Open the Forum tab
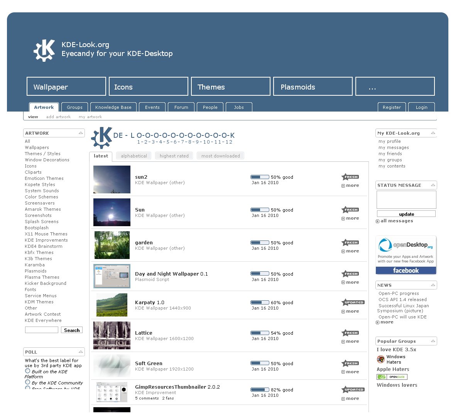453x413 pixels. [181, 107]
